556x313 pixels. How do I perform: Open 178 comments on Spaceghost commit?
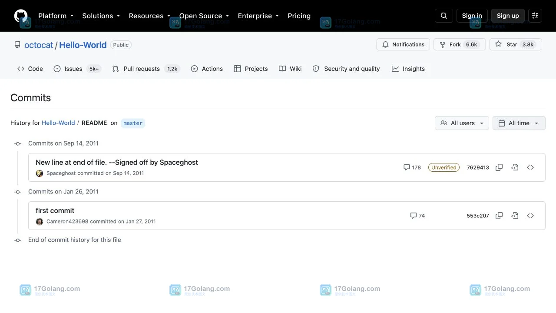[412, 167]
